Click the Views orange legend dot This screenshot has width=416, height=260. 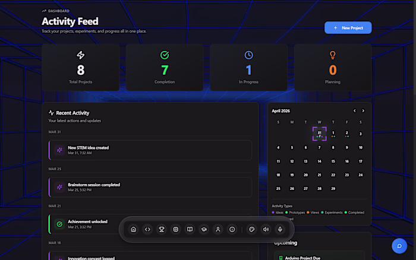click(x=308, y=213)
